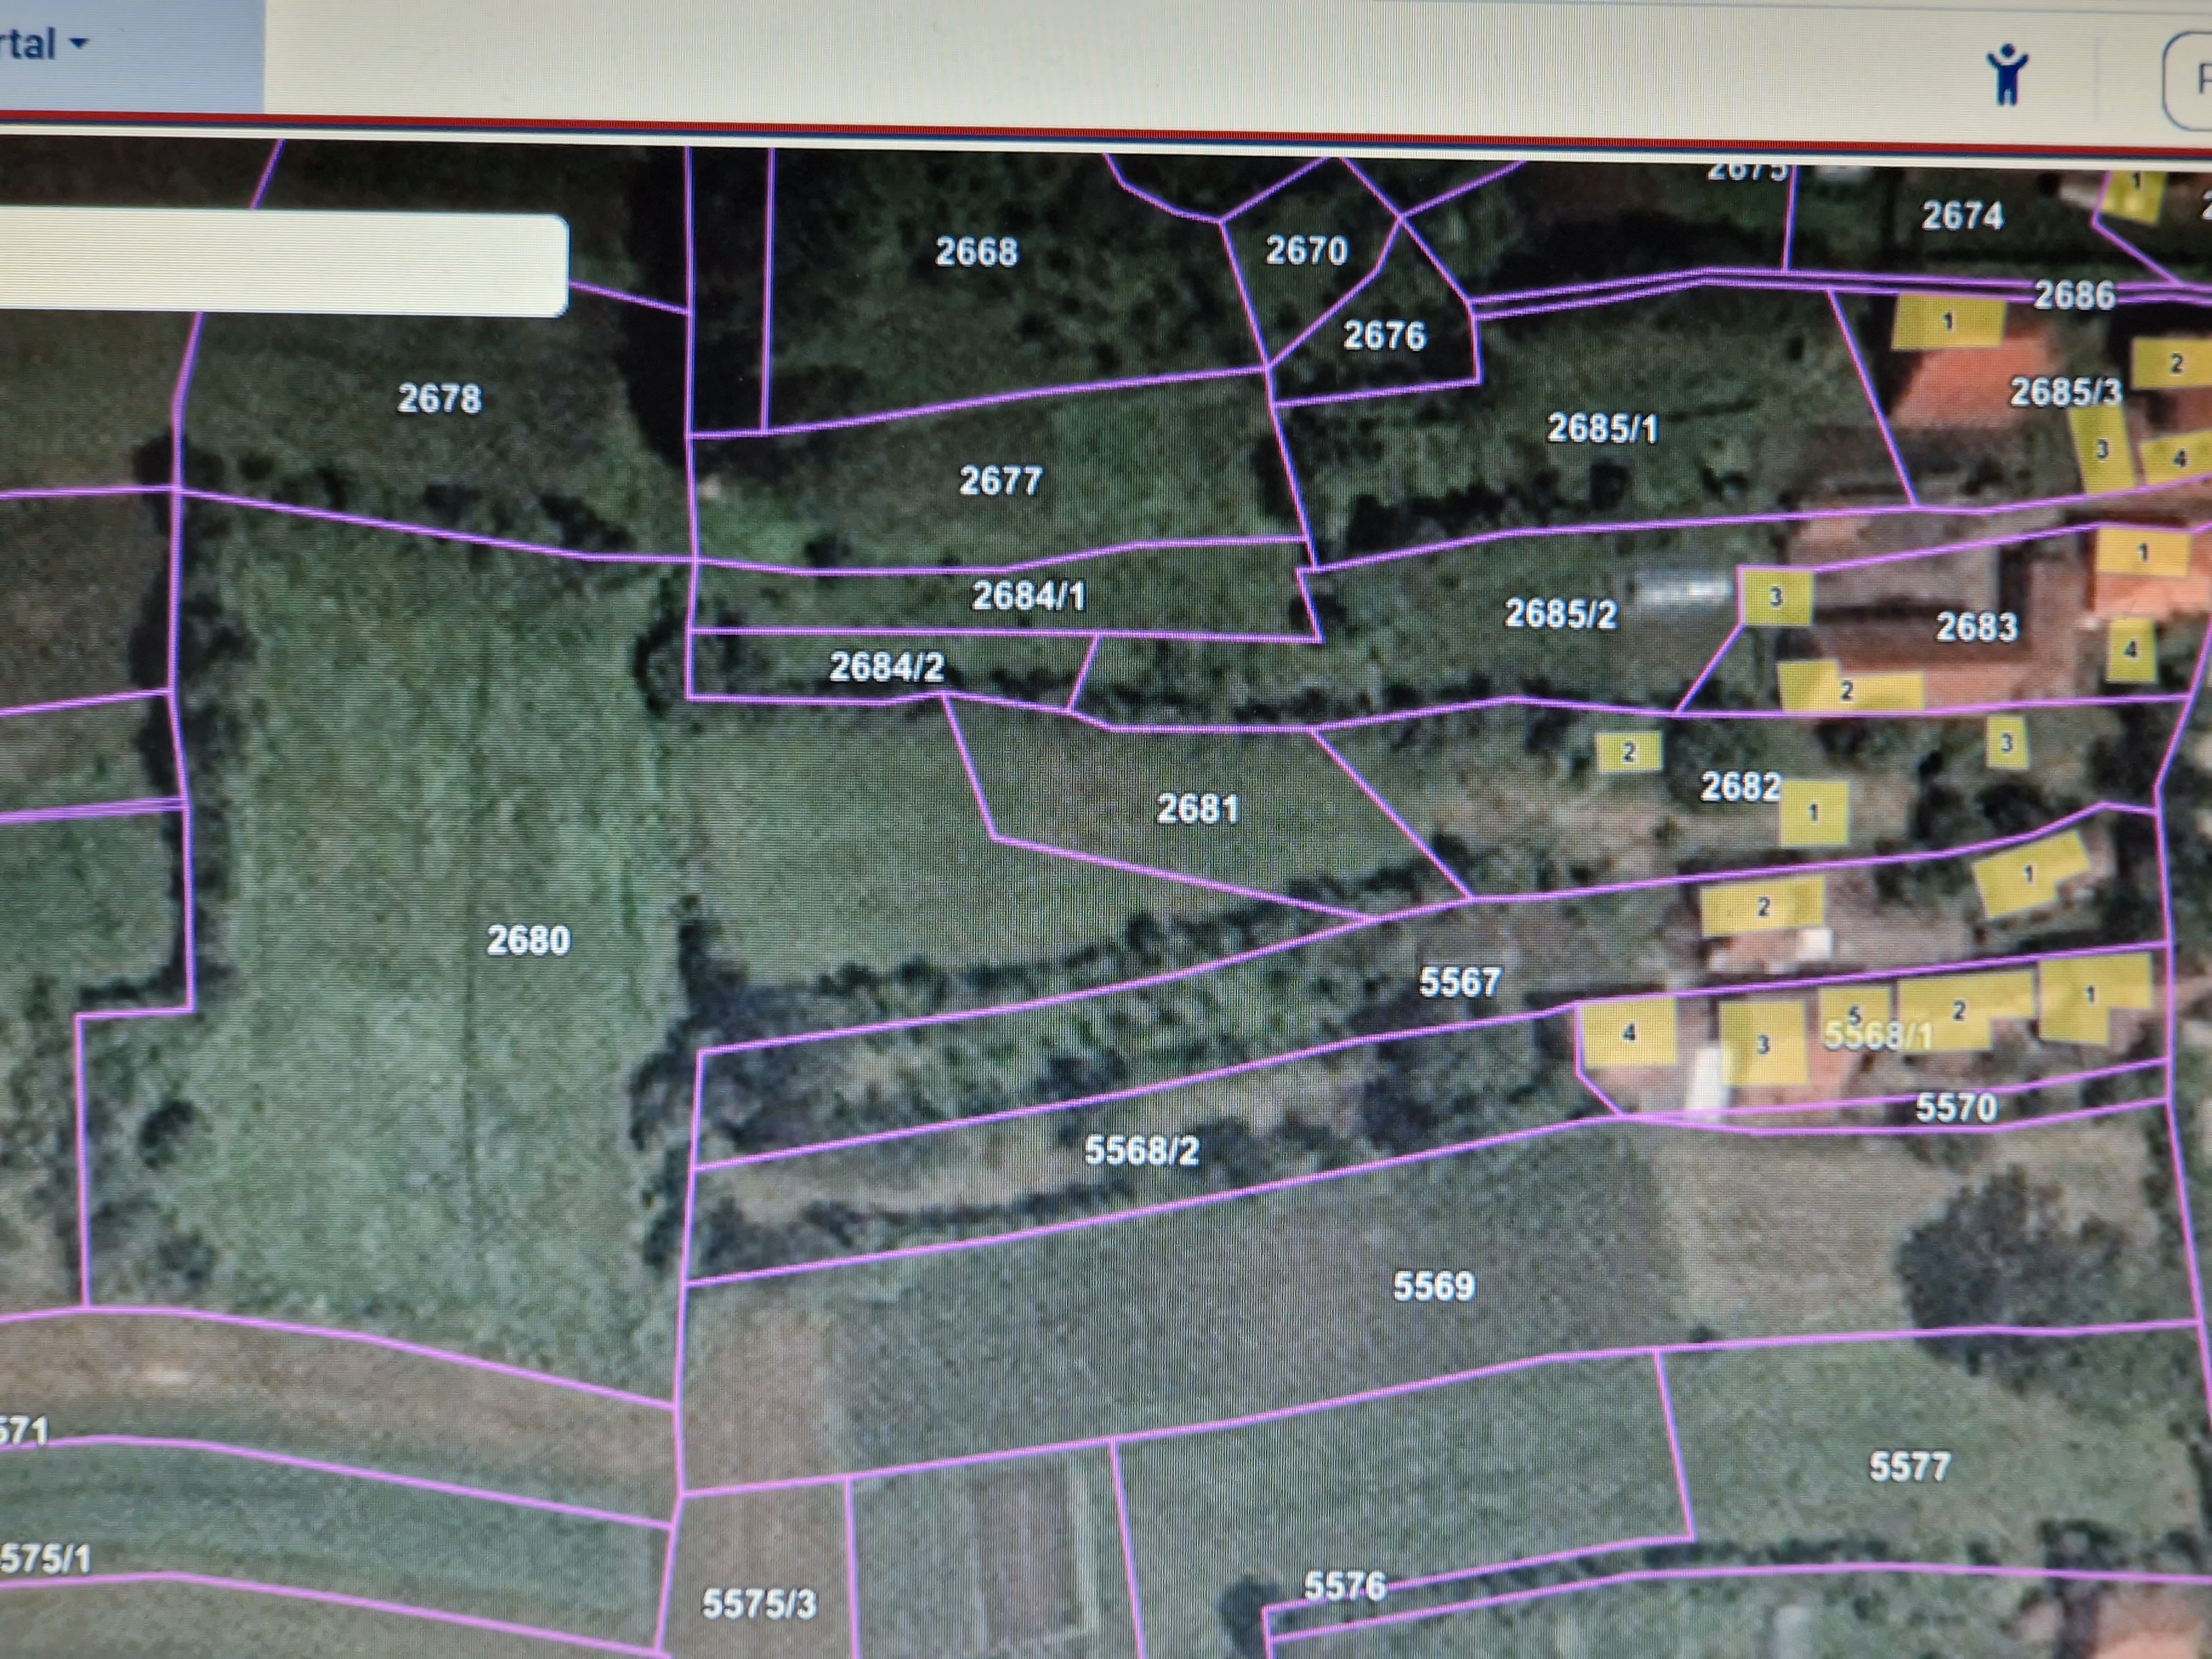Click yellow building marker 2 left of parcel 2682

point(1628,751)
